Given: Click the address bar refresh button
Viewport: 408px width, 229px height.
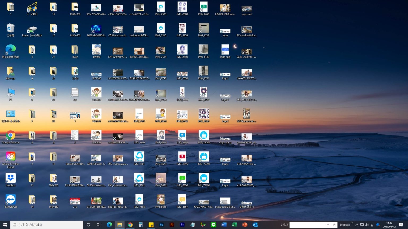Looking at the screenshot, I should click(334, 225).
